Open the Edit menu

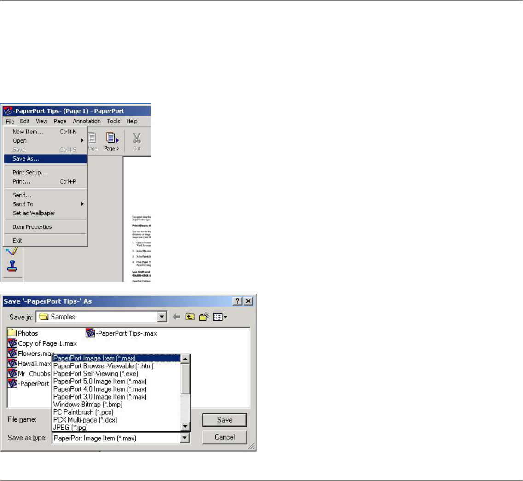[x=25, y=121]
